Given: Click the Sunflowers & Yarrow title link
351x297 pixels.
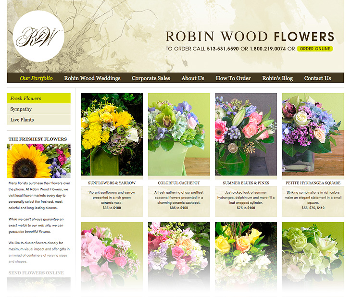Looking at the screenshot, I should [x=112, y=183].
